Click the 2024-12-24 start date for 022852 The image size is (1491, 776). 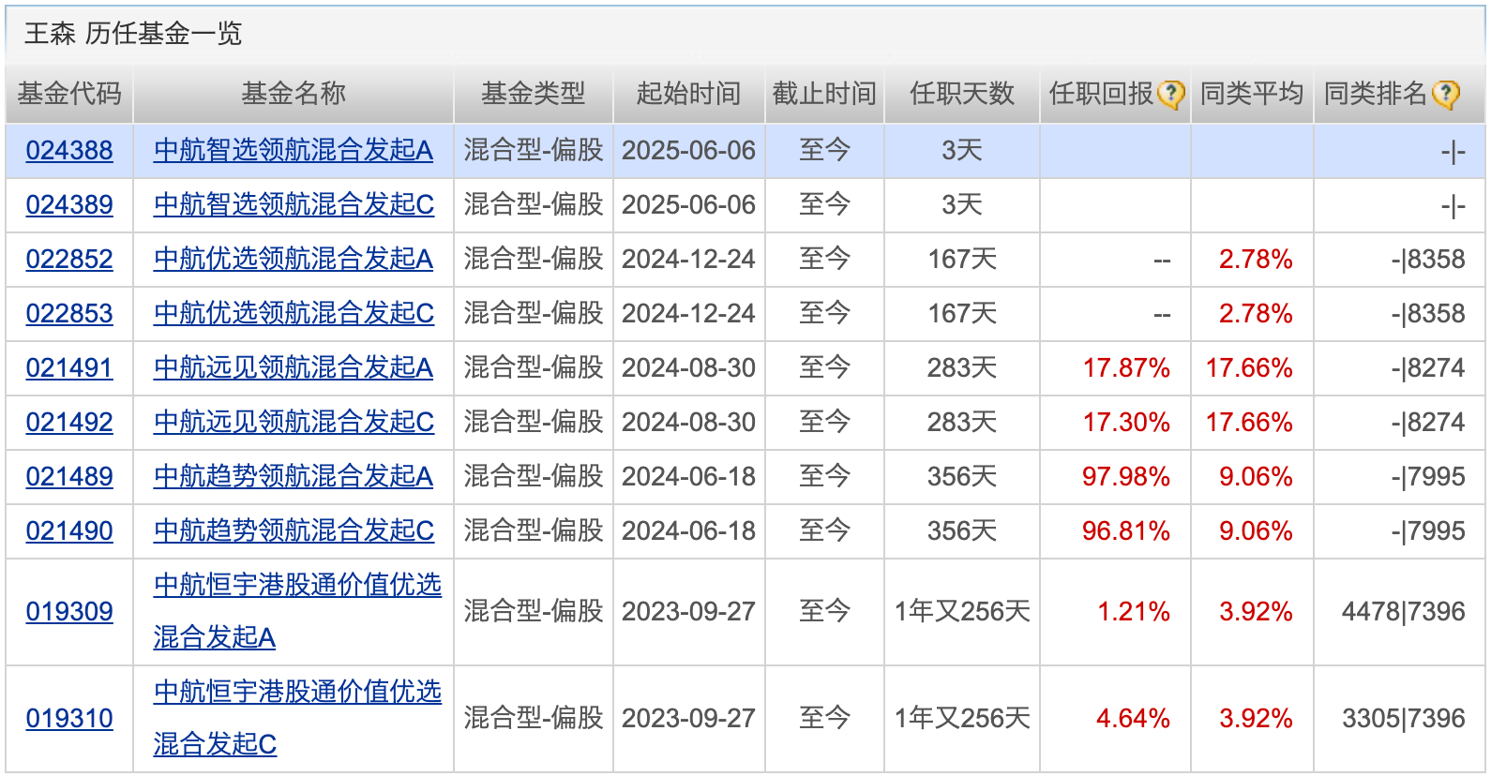pos(688,259)
